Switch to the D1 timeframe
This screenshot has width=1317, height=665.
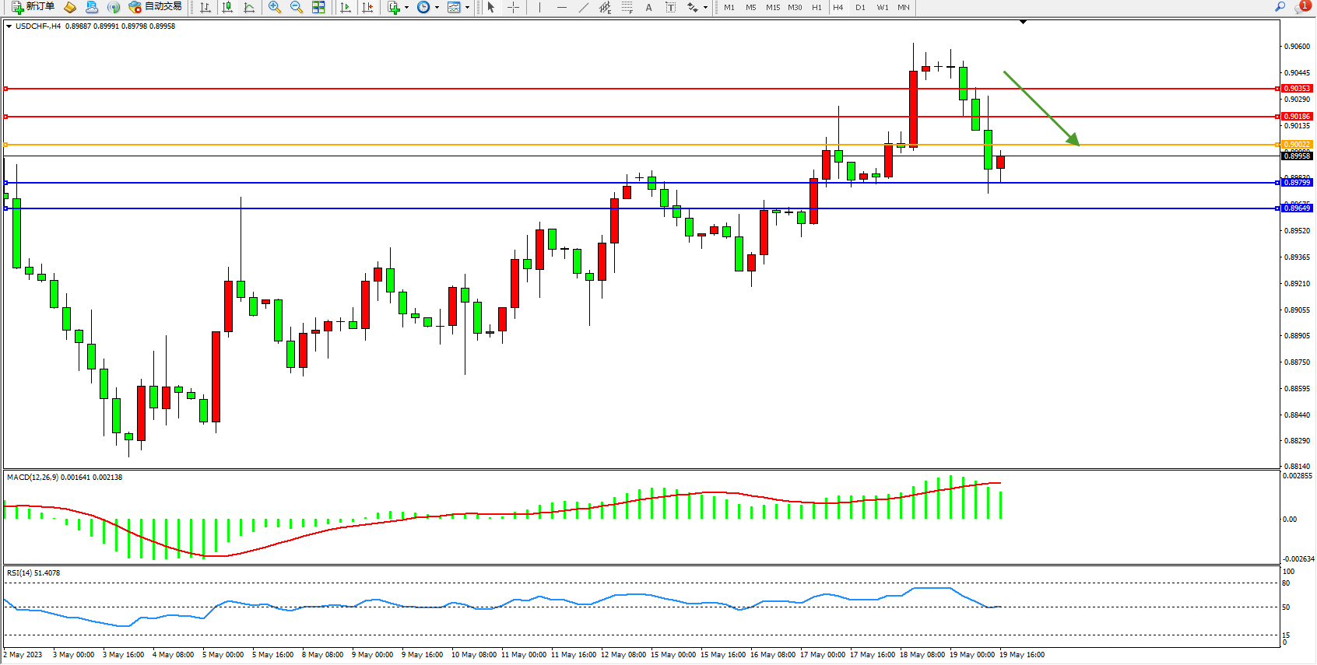click(860, 7)
